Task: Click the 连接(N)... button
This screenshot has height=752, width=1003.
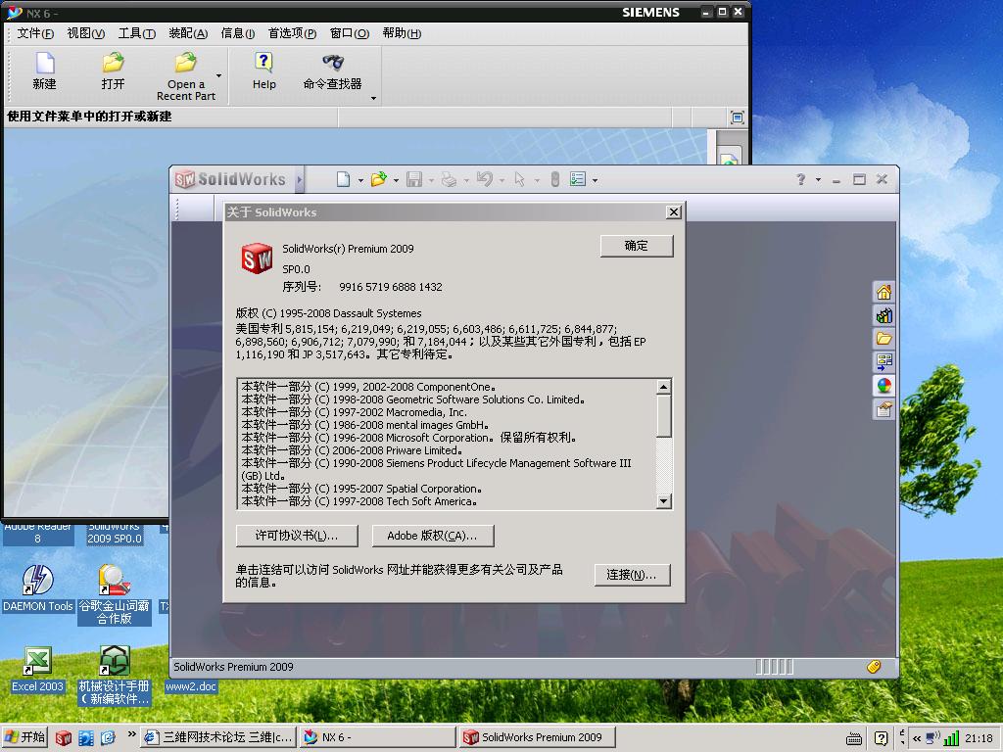Action: (632, 575)
